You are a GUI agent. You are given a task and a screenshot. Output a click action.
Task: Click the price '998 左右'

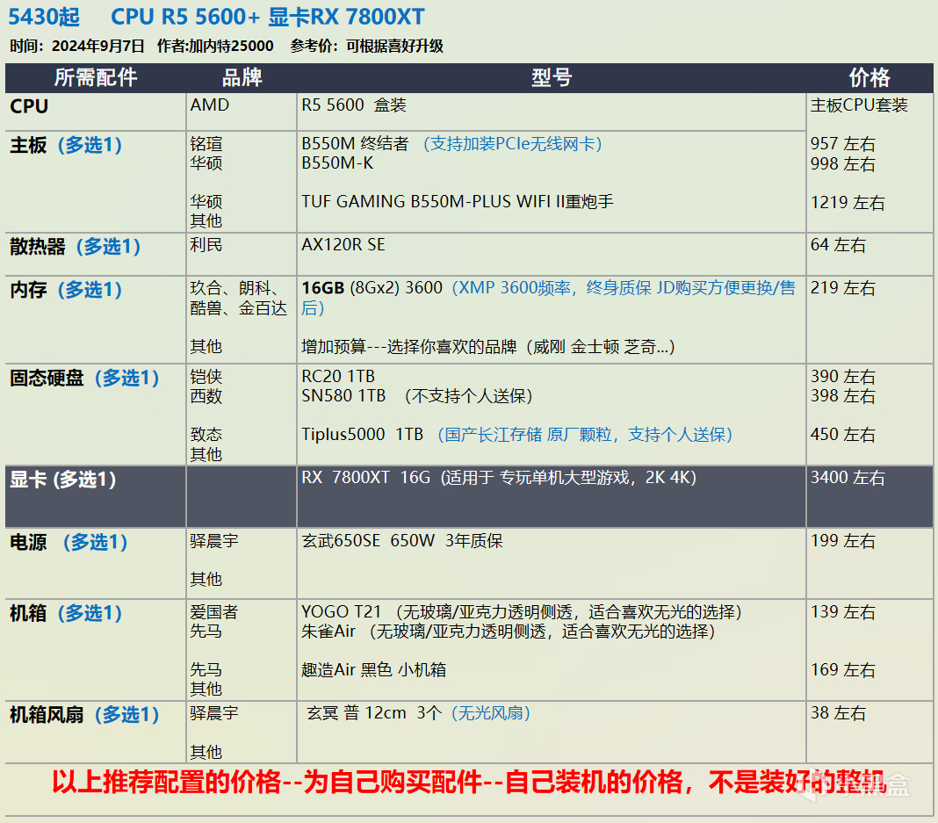point(843,163)
